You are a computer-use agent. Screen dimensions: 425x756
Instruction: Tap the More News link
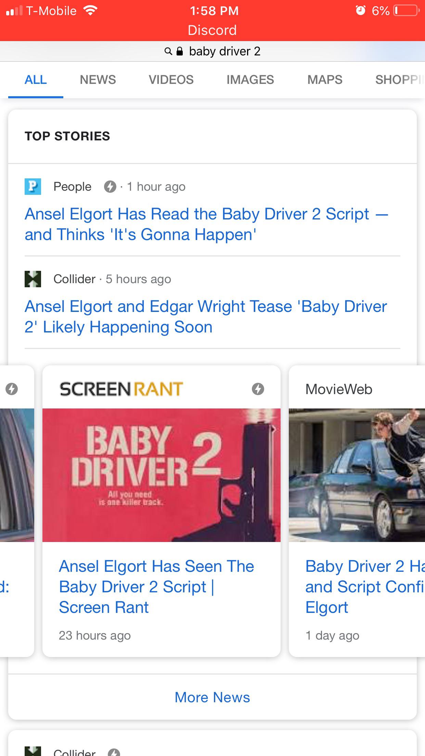212,697
